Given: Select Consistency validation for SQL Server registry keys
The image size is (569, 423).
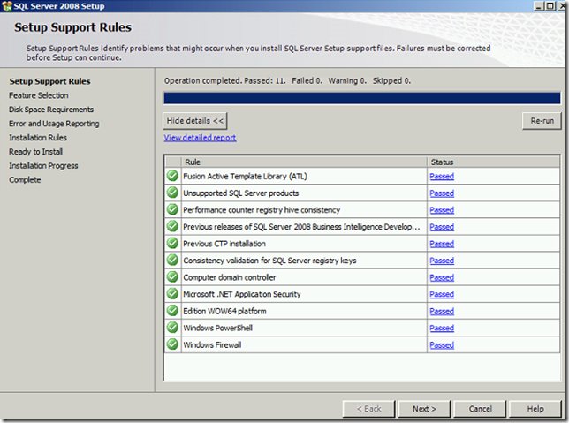Looking at the screenshot, I should tap(269, 261).
